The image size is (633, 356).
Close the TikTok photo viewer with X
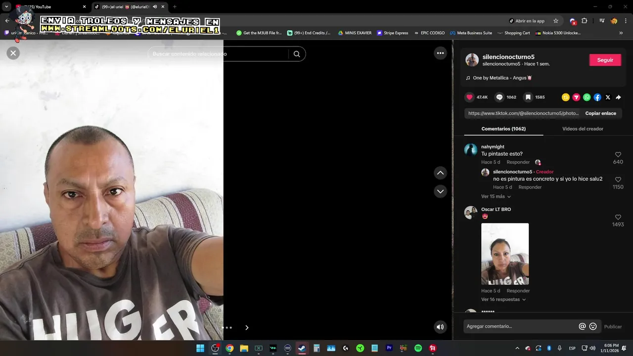click(13, 53)
